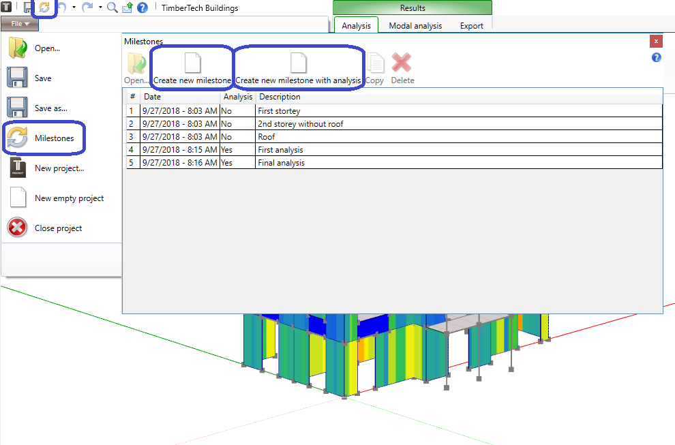Open Milestones from quick-access refresh icon

(44, 7)
